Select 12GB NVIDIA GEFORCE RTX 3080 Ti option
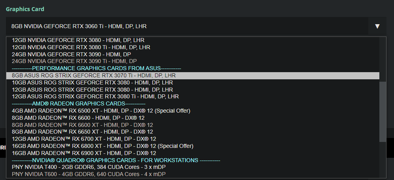Screen dimensions: 394x180 (193, 47)
